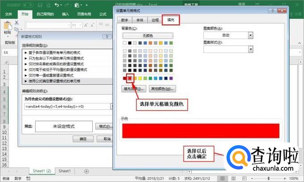The height and width of the screenshot is (182, 304).
Task: Switch to the 开始 (Home) ribbon tab
Action: point(25,14)
